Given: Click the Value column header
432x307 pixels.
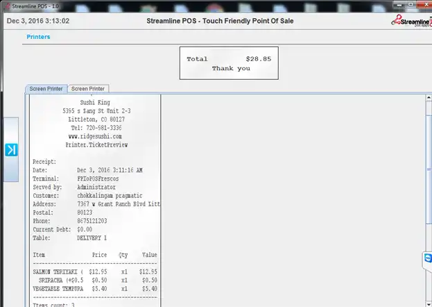Looking at the screenshot, I should click(x=150, y=255).
